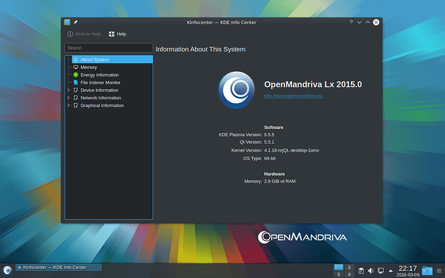
Task: Click the Network Information page icon
Action: (x=75, y=97)
